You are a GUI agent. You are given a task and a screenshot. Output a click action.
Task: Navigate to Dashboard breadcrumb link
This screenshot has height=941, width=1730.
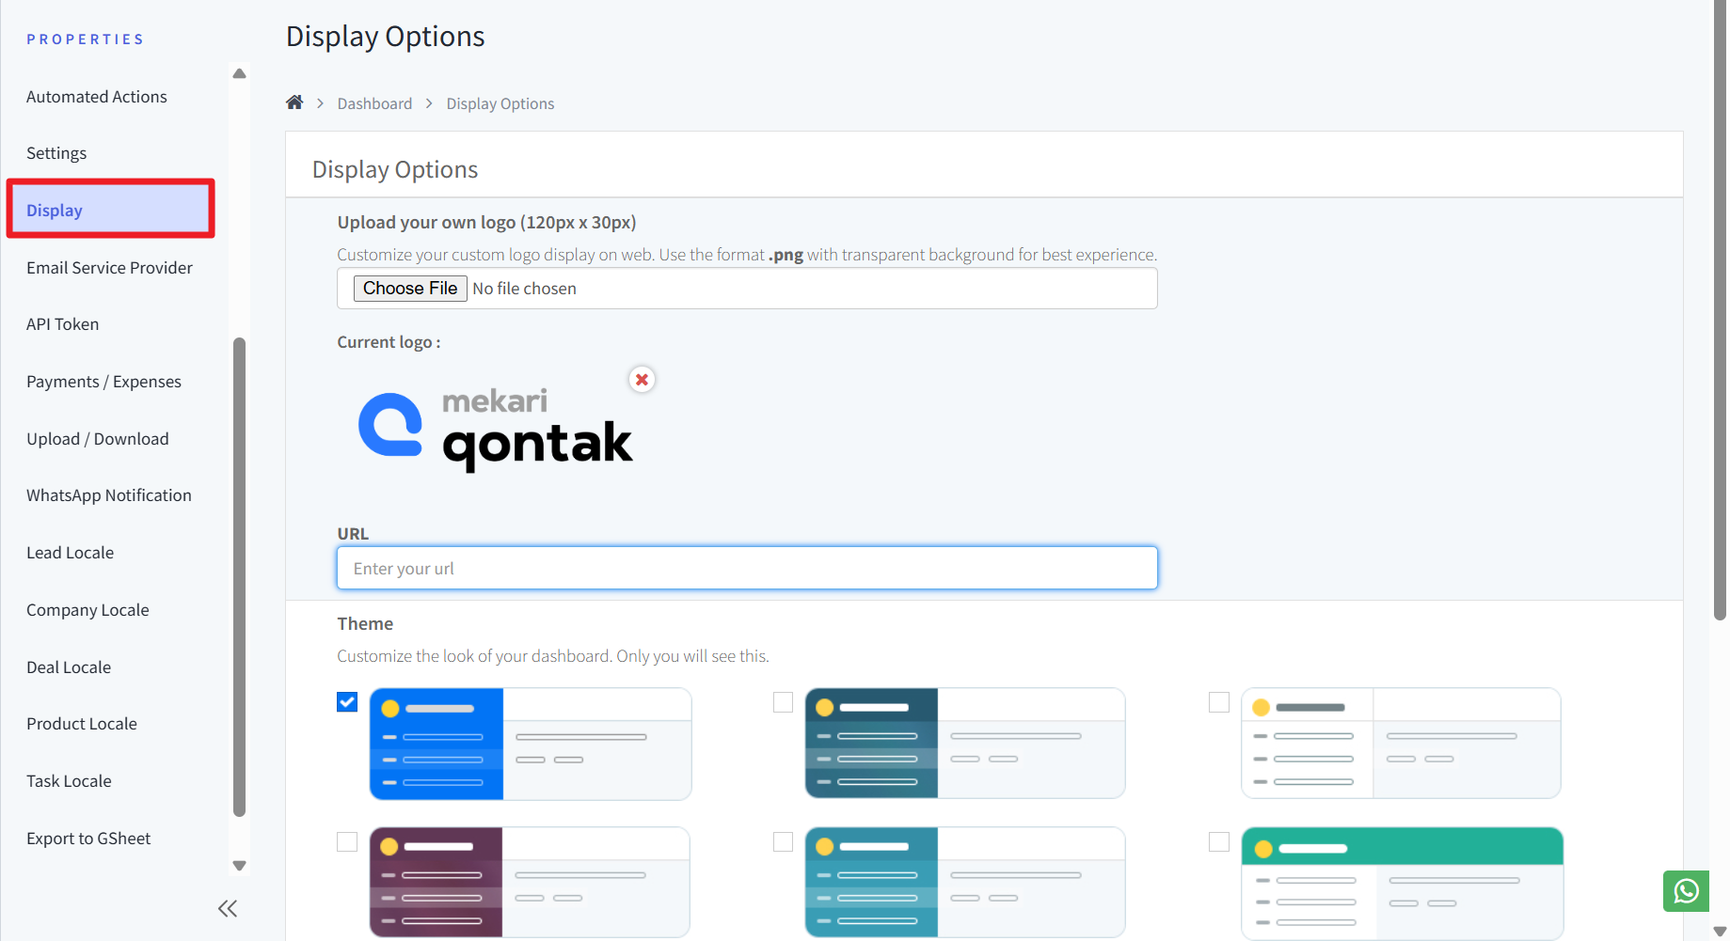tap(374, 103)
